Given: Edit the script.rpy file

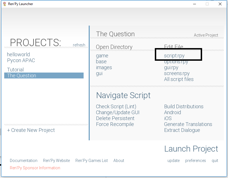Looking at the screenshot, I should 174,56.
